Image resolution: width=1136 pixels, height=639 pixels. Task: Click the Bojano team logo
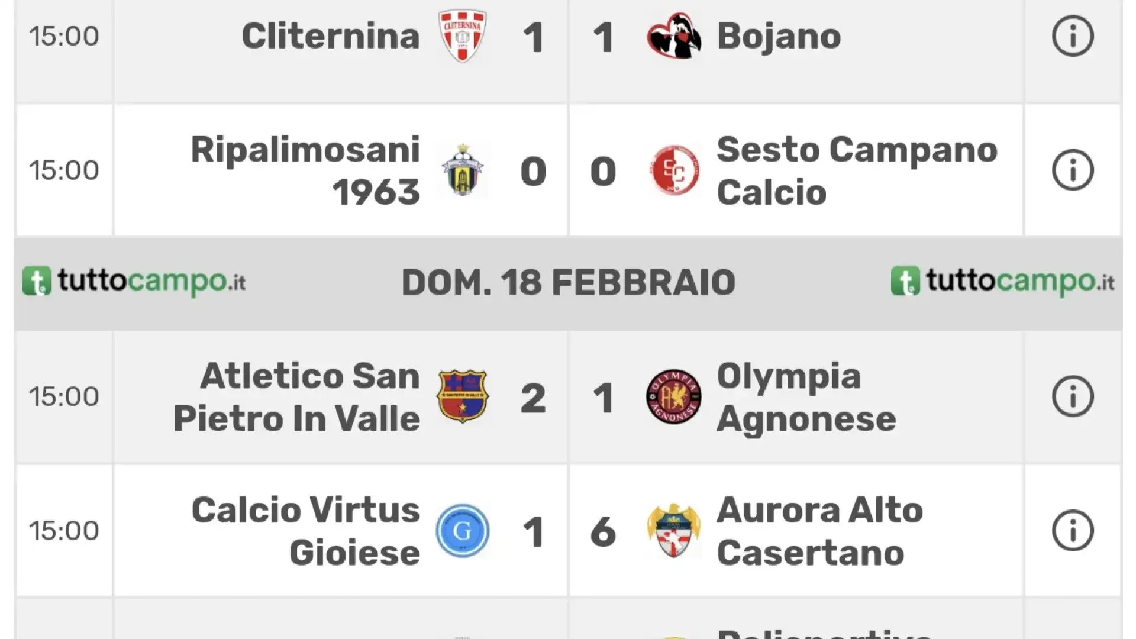pos(674,36)
